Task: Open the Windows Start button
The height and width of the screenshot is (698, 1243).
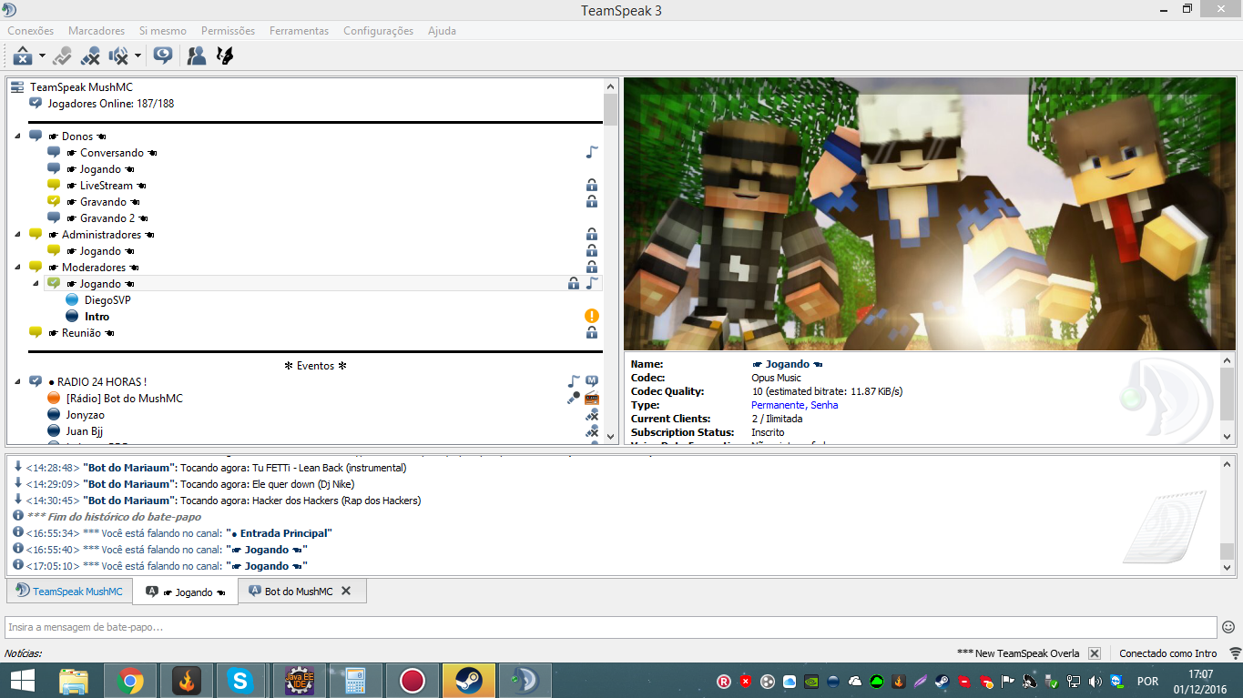Action: [22, 680]
